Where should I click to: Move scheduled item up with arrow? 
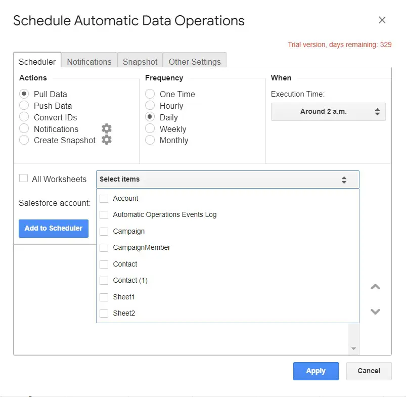(375, 287)
